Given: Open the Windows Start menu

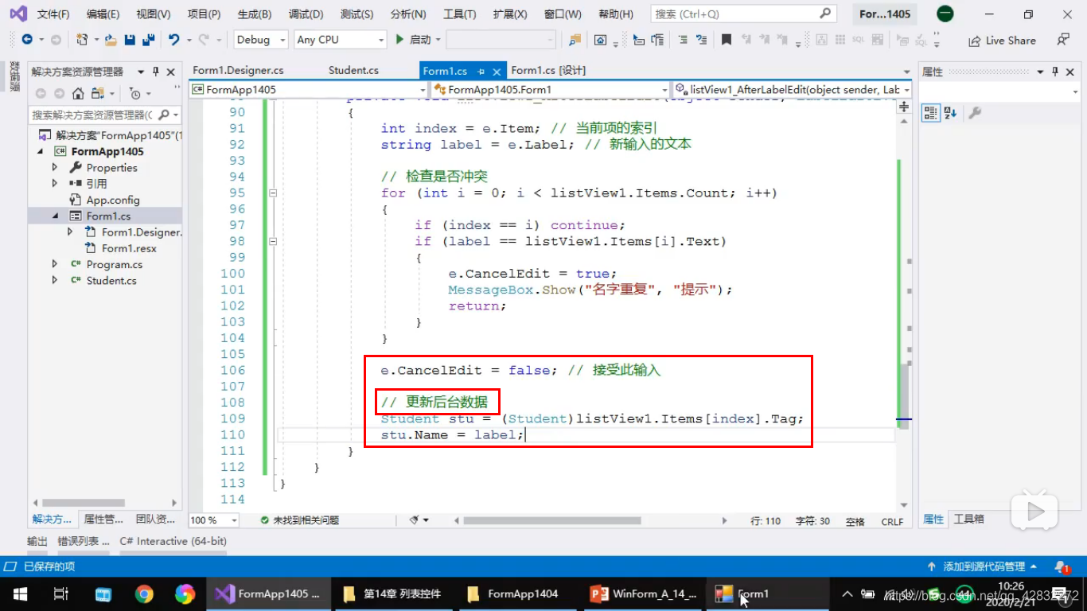Looking at the screenshot, I should click(x=20, y=593).
